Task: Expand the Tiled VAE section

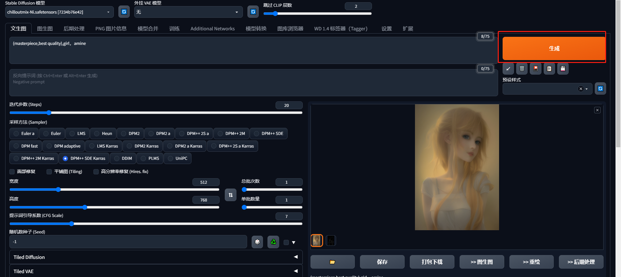Action: [x=156, y=271]
